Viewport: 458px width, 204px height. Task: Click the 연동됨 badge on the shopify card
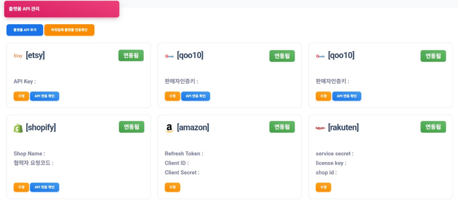(x=131, y=127)
